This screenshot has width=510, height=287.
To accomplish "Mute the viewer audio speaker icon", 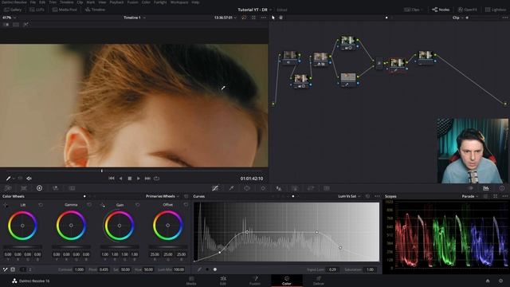I will 29,179.
